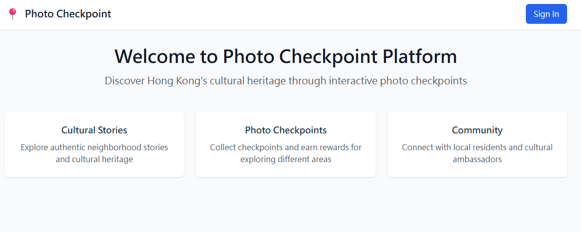Select the Photo Checkpoints card title
Screen dimensions: 581x232
pyautogui.click(x=285, y=130)
